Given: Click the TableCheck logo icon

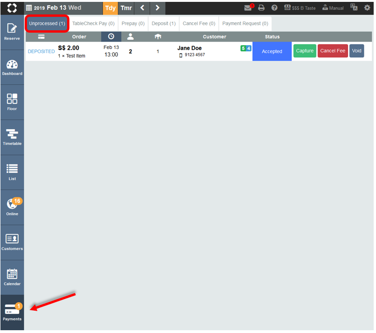Looking at the screenshot, I should (12, 8).
